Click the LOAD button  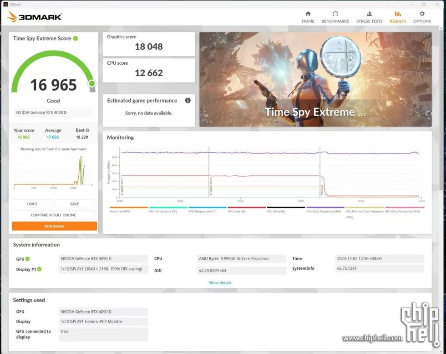coord(32,204)
